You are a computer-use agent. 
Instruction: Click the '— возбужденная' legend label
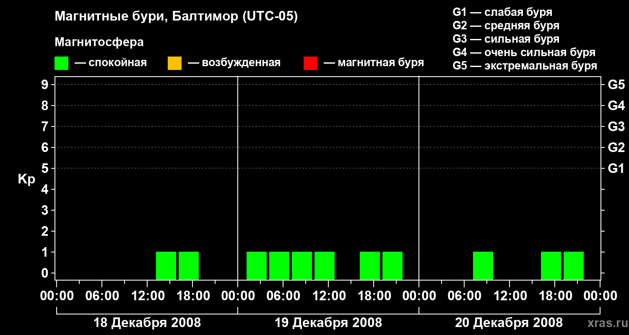234,63
